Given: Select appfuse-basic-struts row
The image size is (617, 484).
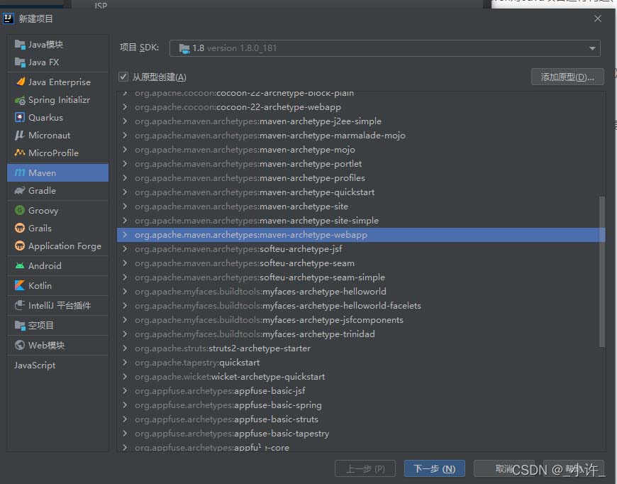Looking at the screenshot, I should point(361,419).
